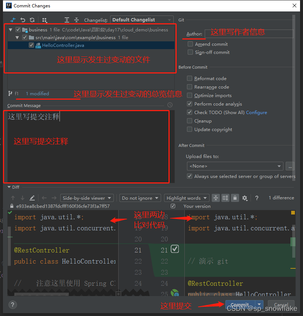This screenshot has height=316, width=303.
Task: Enable Sign-off commit checkbox
Action: (x=190, y=52)
